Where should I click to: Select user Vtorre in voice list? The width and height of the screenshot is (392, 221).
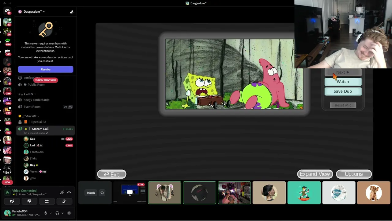tap(48, 172)
